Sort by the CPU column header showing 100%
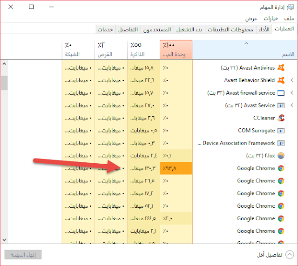 (176, 50)
